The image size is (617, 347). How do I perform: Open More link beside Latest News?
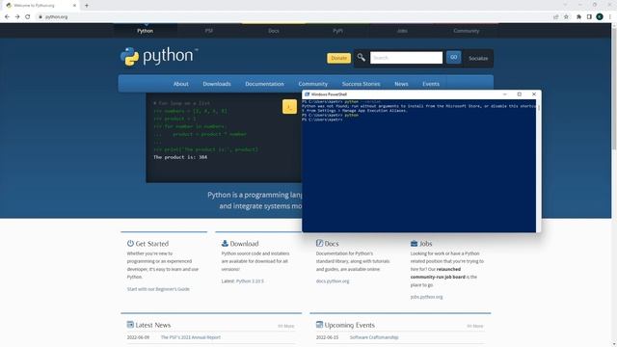(x=286, y=326)
